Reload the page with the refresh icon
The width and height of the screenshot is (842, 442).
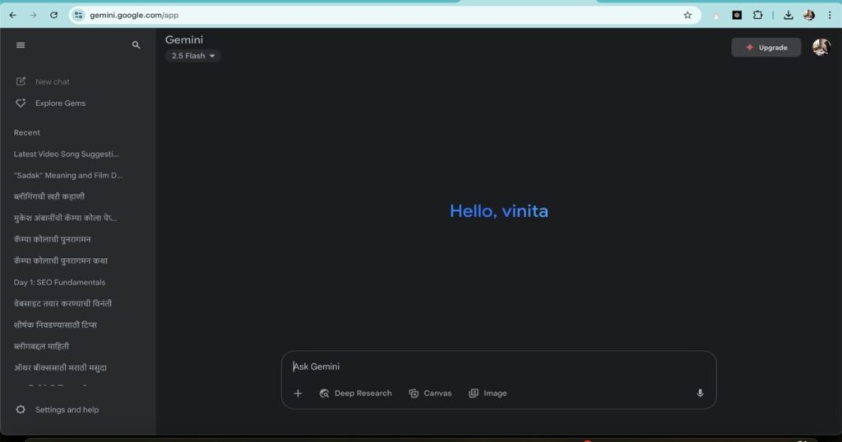pyautogui.click(x=53, y=15)
